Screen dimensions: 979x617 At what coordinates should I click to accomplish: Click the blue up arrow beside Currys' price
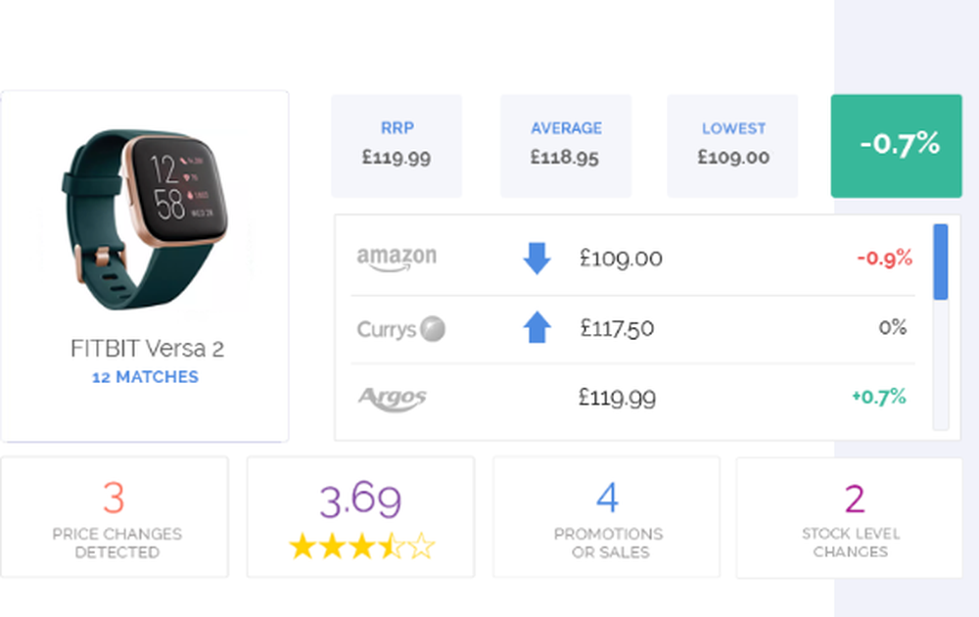coord(536,328)
